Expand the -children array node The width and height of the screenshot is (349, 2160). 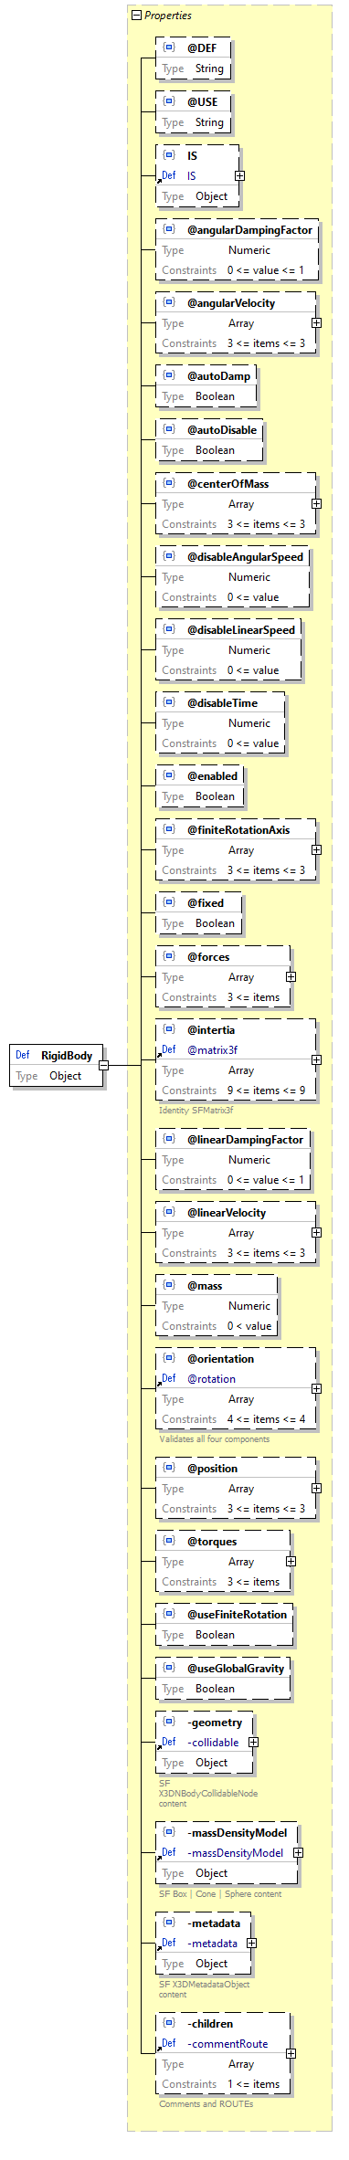(291, 2053)
